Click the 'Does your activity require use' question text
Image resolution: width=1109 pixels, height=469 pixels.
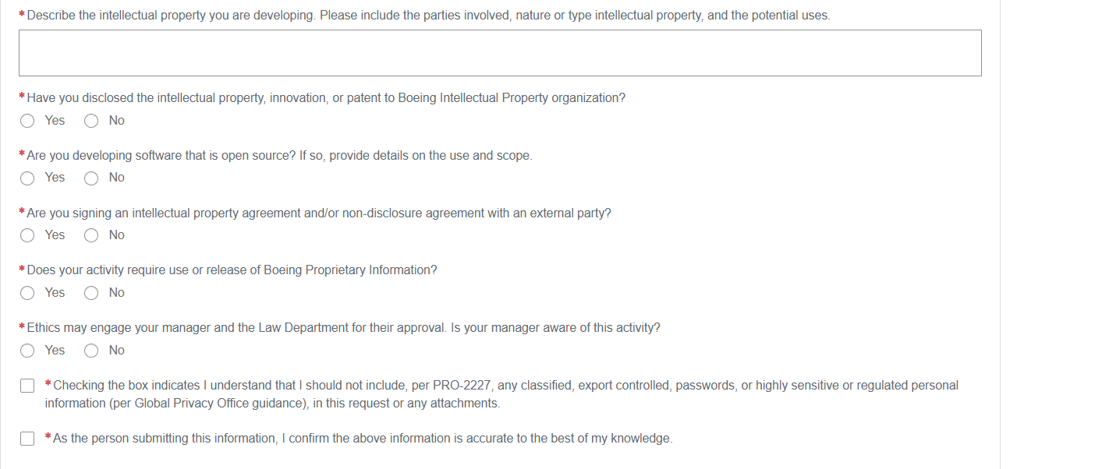tap(232, 270)
